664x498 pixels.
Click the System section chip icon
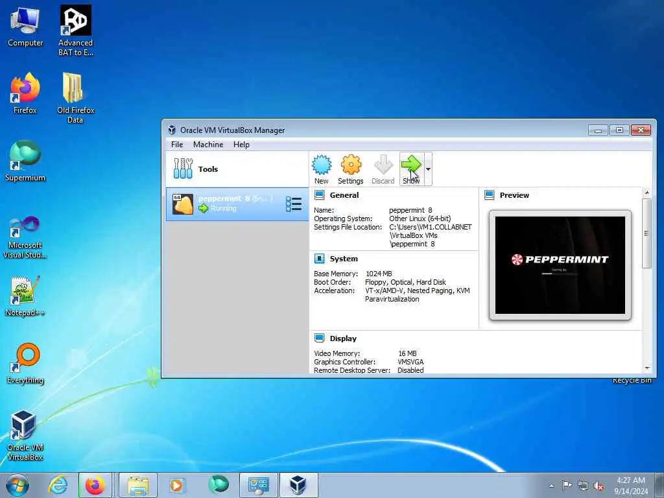tap(319, 258)
